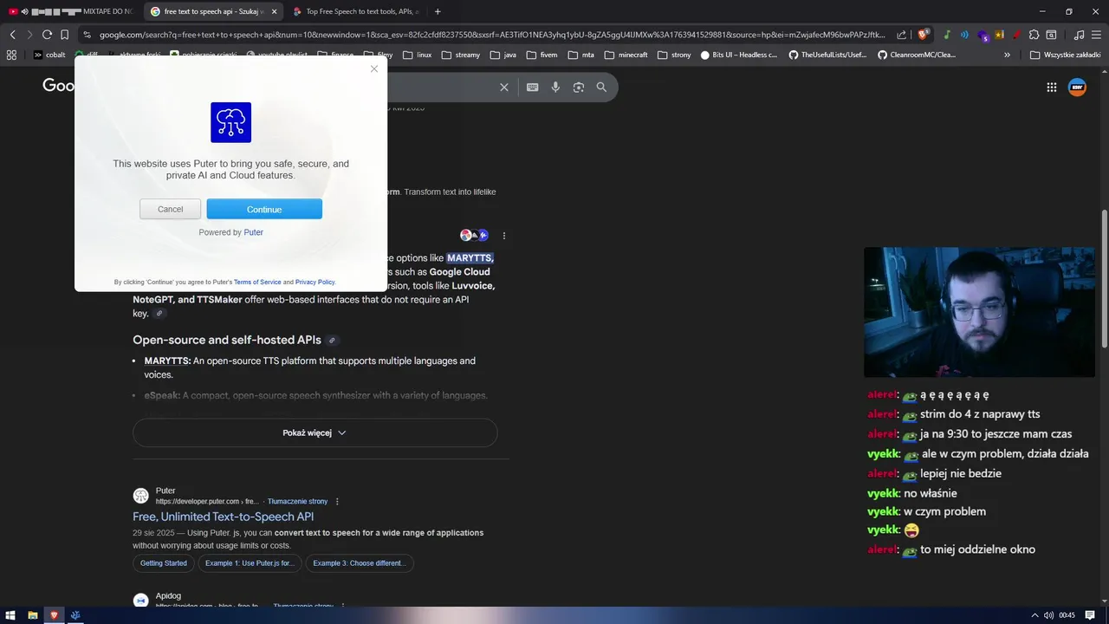Screen dimensions: 1109x624
Task: Open Google apps grid
Action: (1051, 87)
